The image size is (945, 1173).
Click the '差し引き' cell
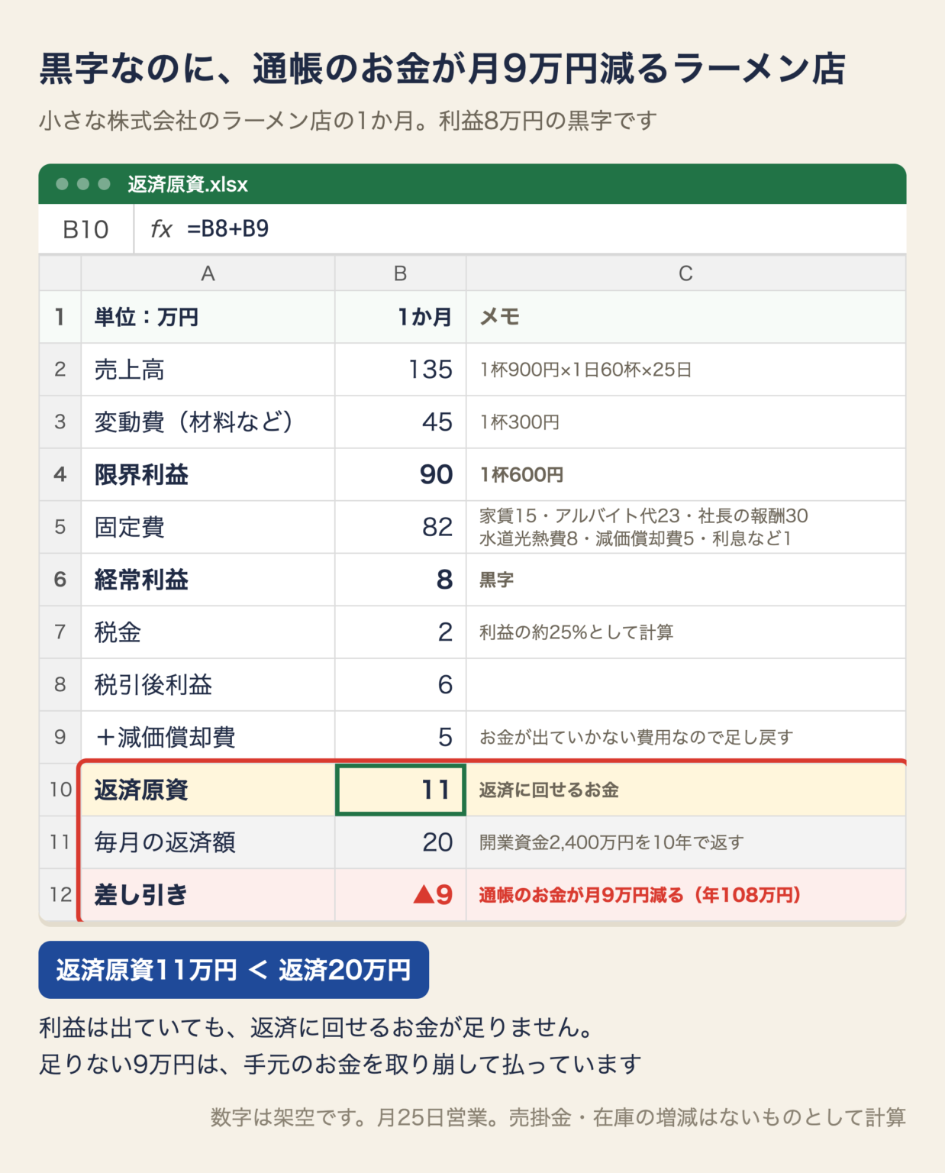[x=208, y=894]
